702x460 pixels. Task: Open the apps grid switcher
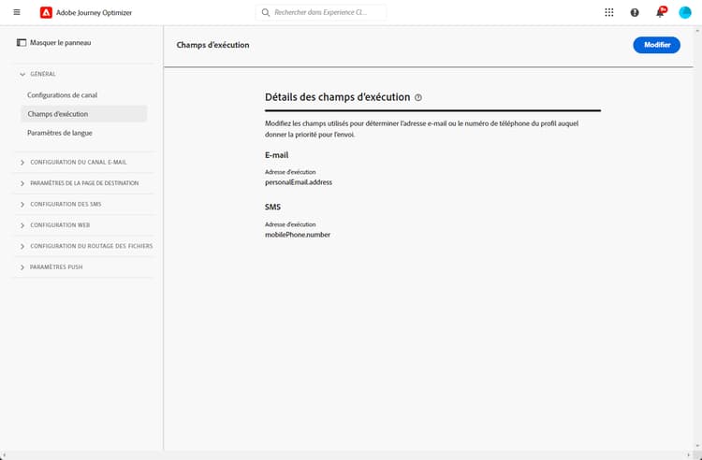(609, 12)
